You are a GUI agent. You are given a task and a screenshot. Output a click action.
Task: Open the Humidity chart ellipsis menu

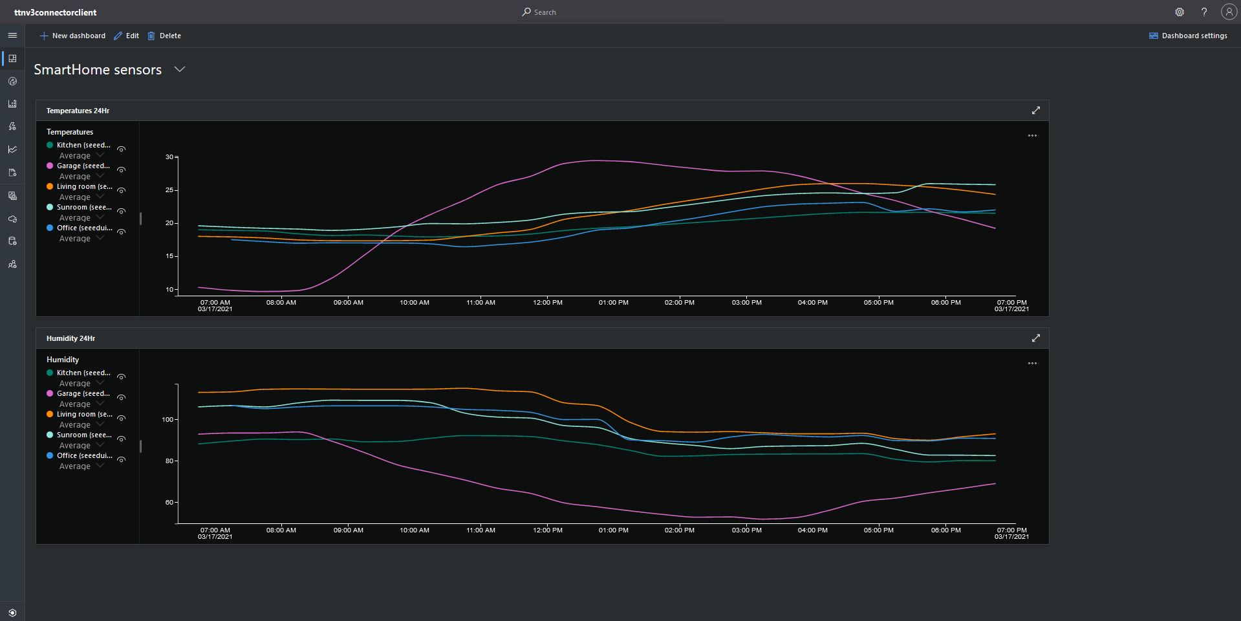coord(1032,364)
